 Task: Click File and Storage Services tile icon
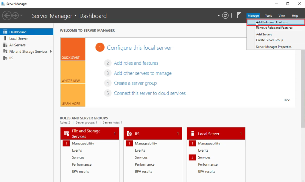click(x=66, y=133)
